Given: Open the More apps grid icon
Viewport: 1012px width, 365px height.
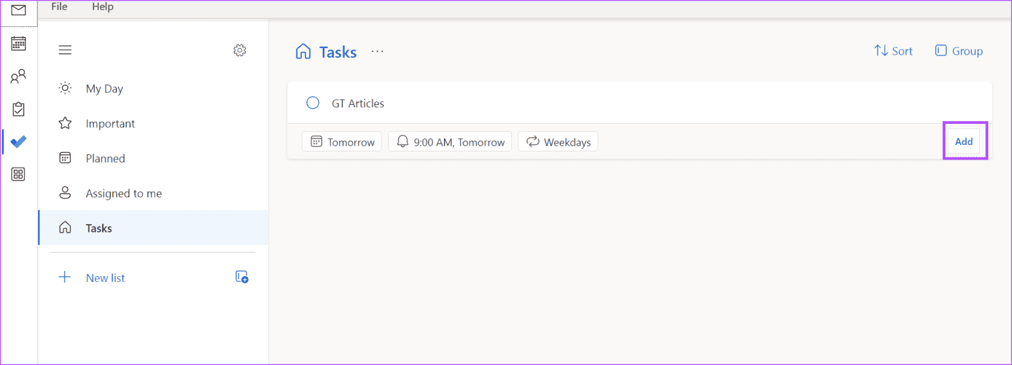Looking at the screenshot, I should coord(18,175).
